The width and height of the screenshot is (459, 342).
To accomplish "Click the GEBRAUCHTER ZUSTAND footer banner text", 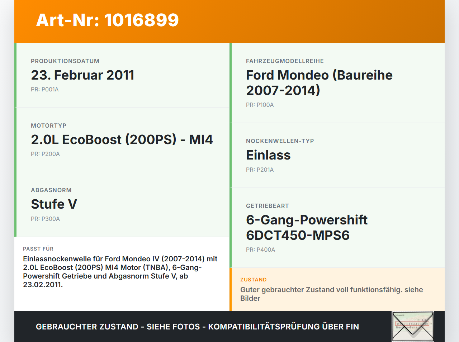I will 197,327.
